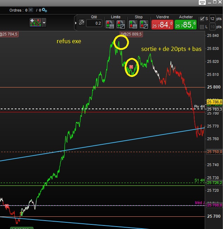
Task: Select the 25 770 price axis label
Action: 213,126
